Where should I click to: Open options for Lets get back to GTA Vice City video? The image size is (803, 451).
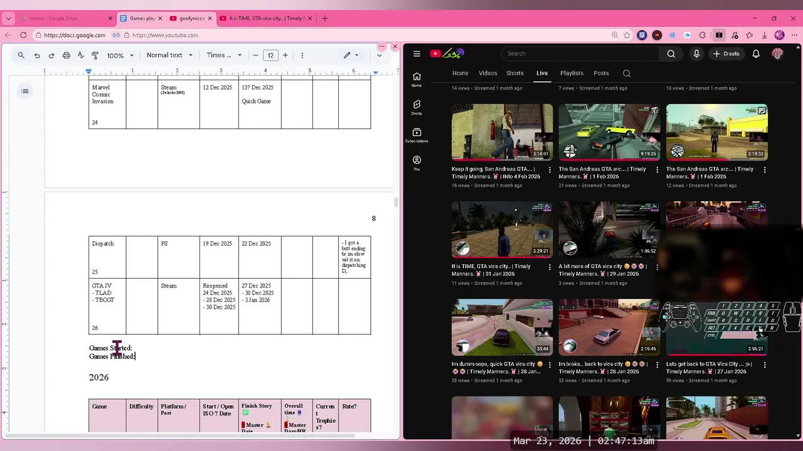[765, 365]
